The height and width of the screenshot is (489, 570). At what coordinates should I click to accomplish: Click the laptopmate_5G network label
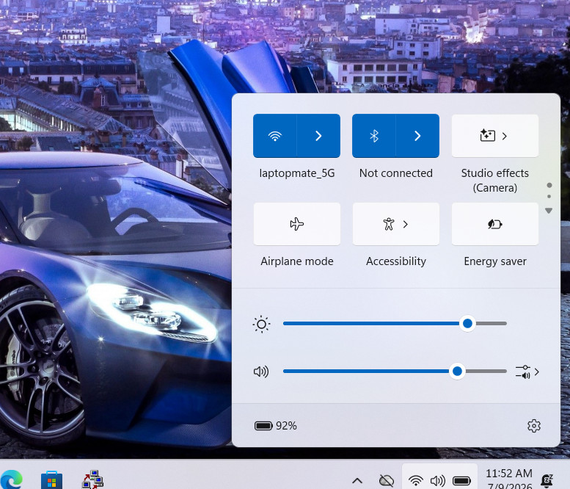click(x=297, y=173)
